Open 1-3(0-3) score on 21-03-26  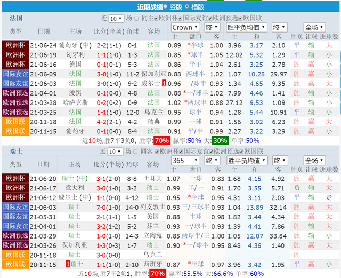[x=108, y=246]
